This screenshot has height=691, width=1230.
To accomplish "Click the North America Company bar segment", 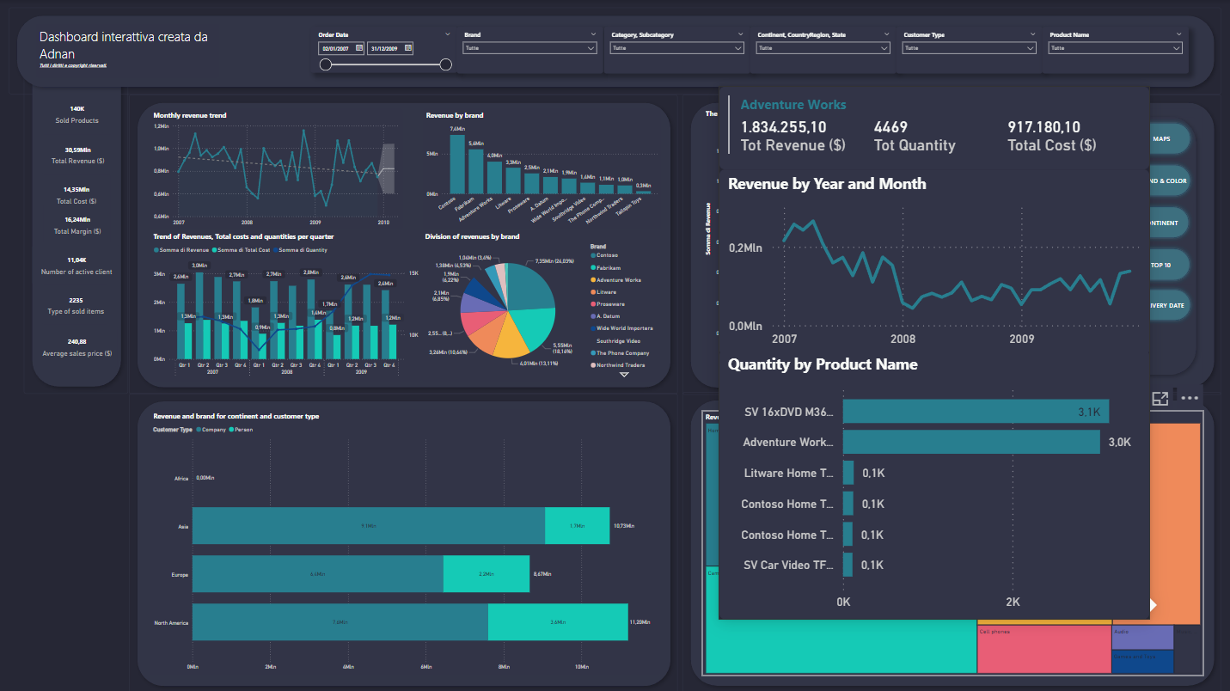I will click(340, 622).
